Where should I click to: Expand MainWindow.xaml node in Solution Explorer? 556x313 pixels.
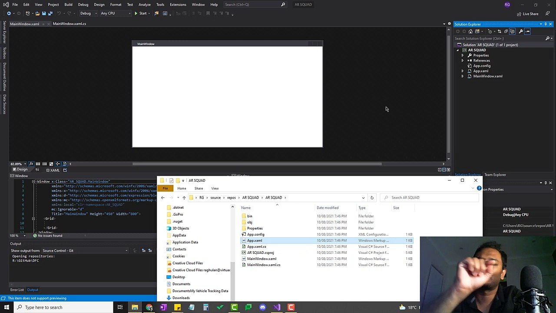pyautogui.click(x=462, y=76)
